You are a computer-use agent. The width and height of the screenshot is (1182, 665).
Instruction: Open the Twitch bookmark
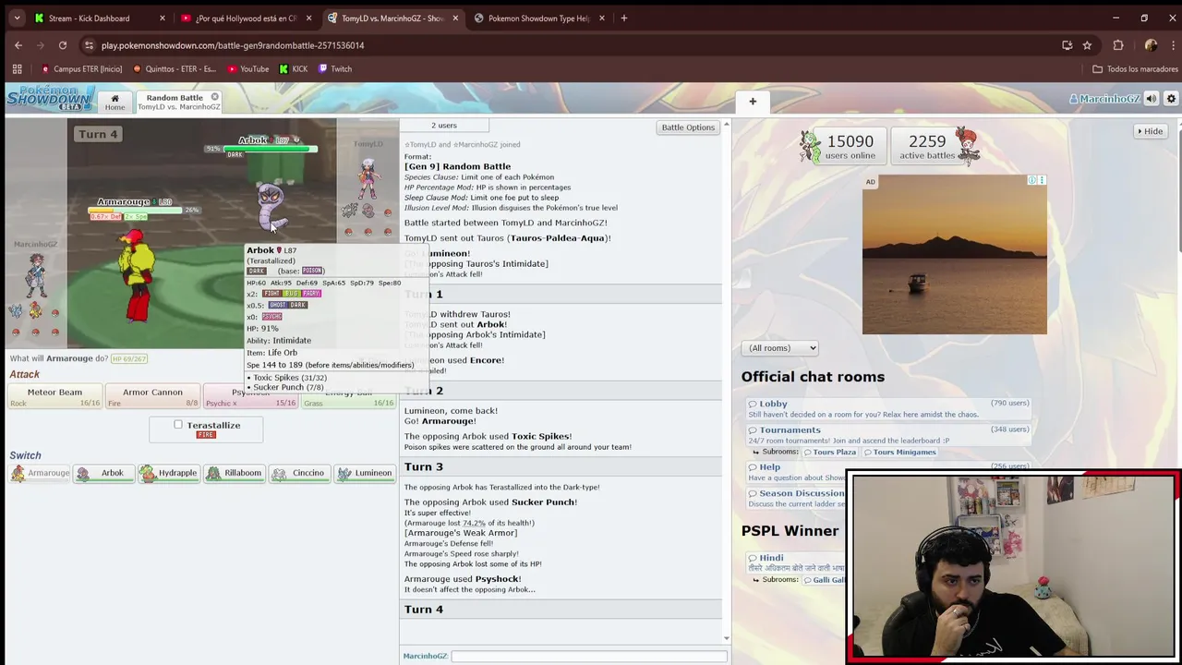coord(334,69)
